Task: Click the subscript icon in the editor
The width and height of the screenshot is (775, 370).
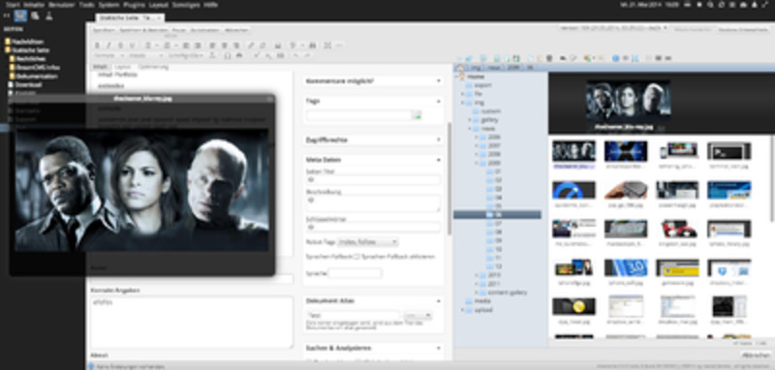Action: (x=268, y=55)
